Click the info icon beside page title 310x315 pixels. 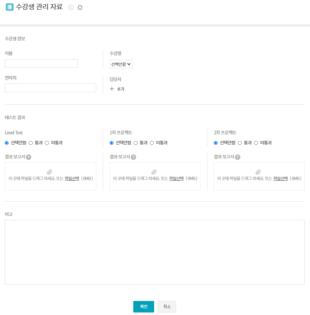click(71, 8)
